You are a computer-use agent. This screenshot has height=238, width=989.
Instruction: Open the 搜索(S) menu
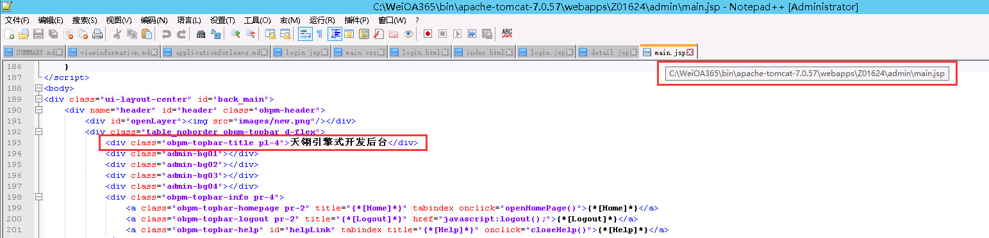point(85,20)
